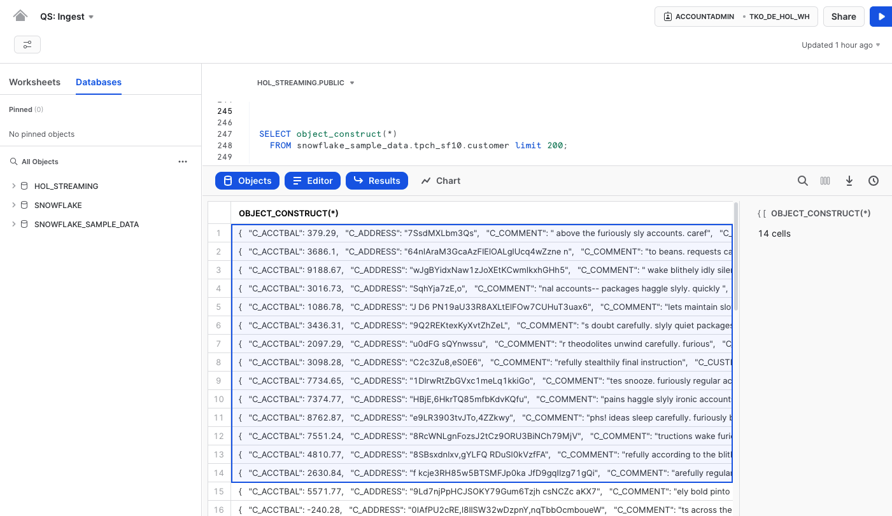Image resolution: width=892 pixels, height=516 pixels.
Task: Expand the SNOWFLAKE_SAMPLE_DATA database
Action: pyautogui.click(x=13, y=224)
